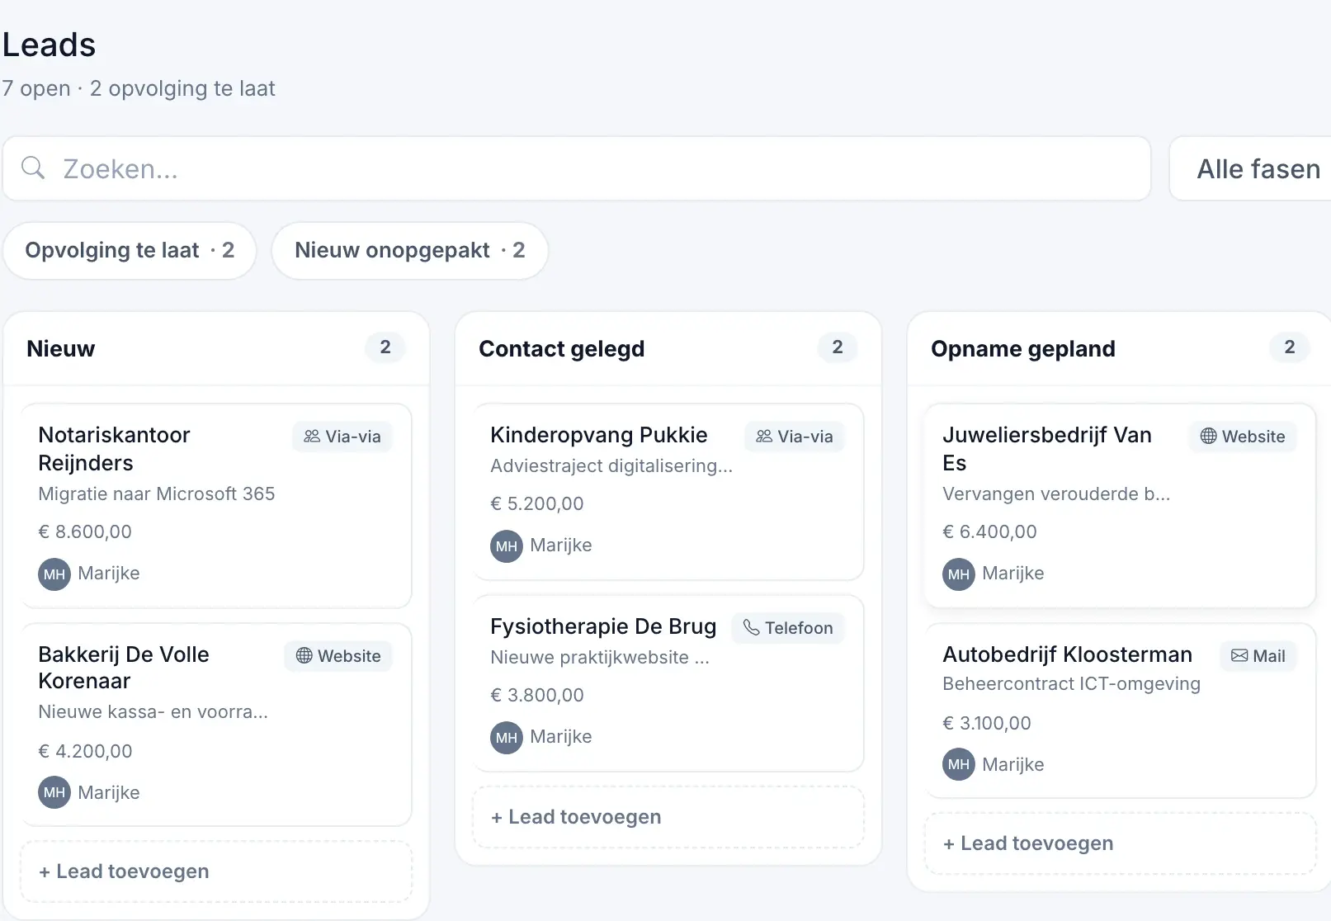Click the Via-via people icon on Notariskantoor Reijnders
Image resolution: width=1331 pixels, height=921 pixels.
pos(312,436)
